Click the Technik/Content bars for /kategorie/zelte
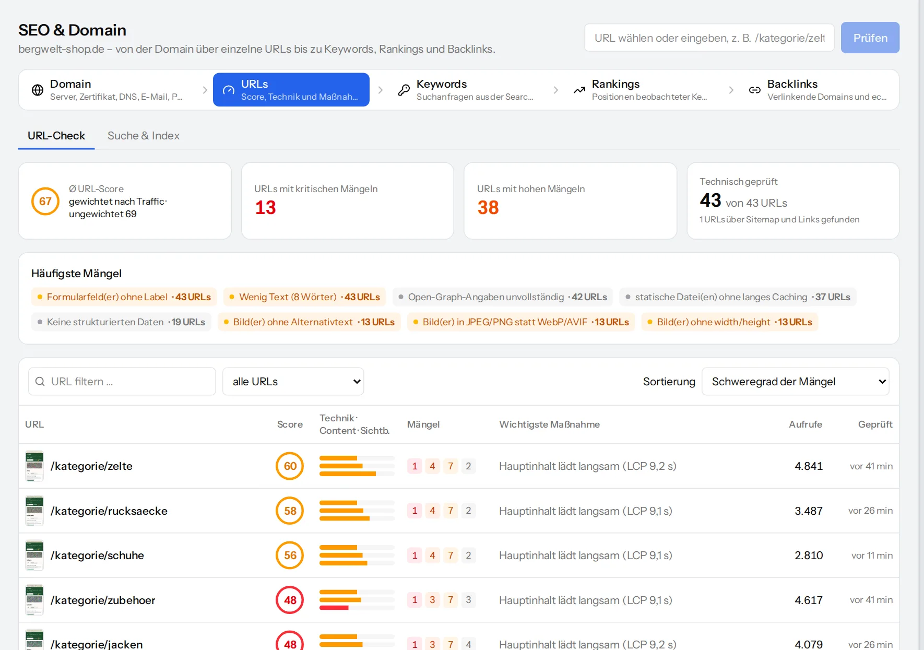Viewport: 924px width, 650px height. (x=357, y=466)
